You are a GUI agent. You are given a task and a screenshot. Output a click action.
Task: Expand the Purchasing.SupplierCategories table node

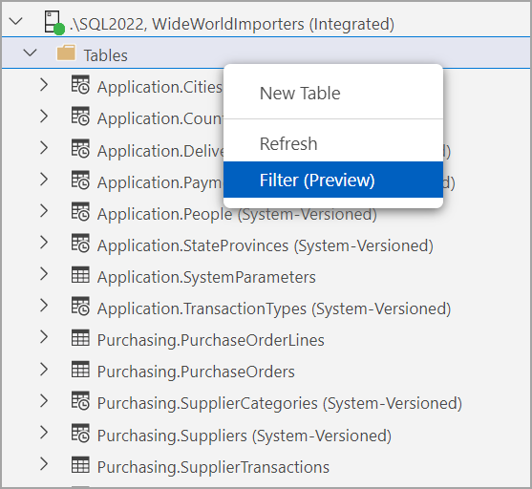43,401
